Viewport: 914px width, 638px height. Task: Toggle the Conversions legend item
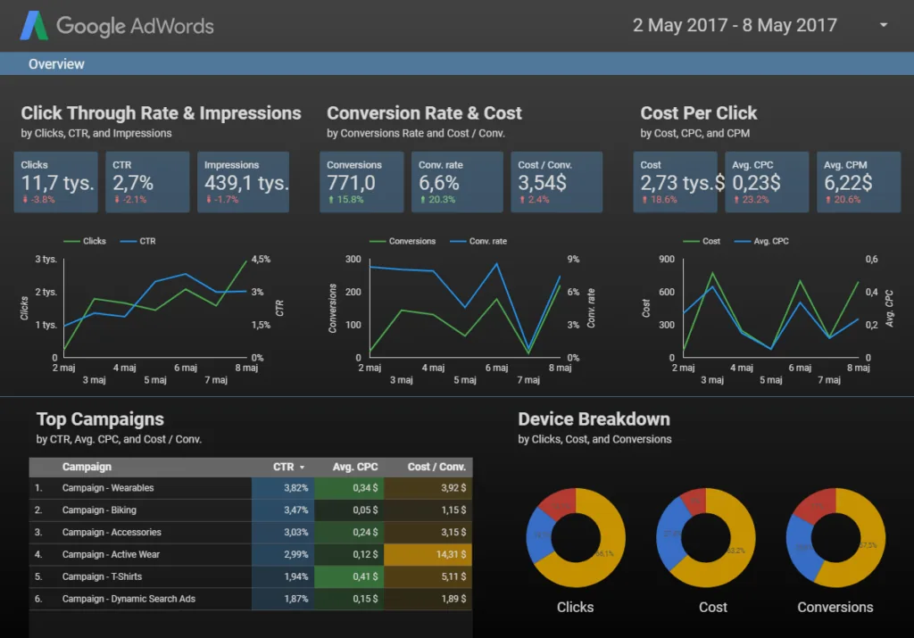click(x=403, y=241)
